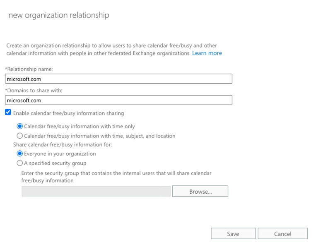Click the Relationship name input field
The height and width of the screenshot is (250, 321).
(x=118, y=79)
